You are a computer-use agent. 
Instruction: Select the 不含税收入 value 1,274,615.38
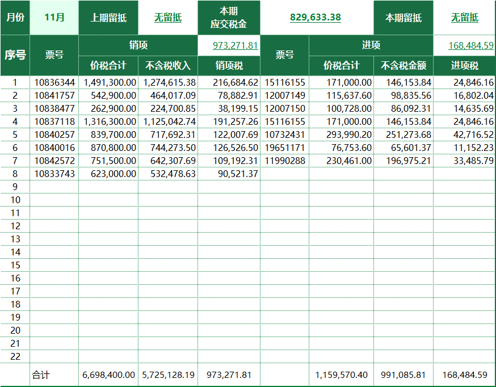169,83
